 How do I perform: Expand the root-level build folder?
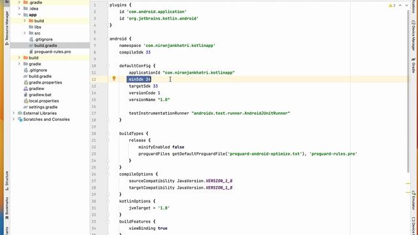click(x=19, y=58)
